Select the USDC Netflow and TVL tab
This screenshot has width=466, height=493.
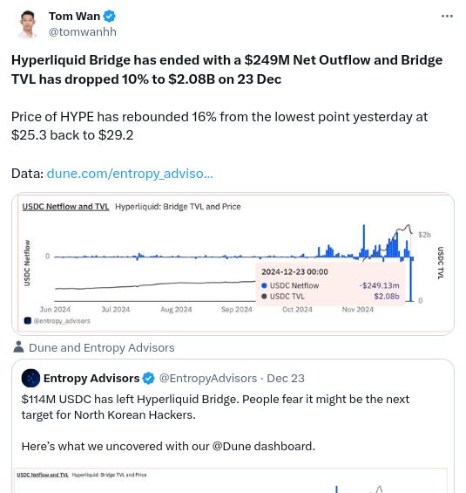click(65, 207)
